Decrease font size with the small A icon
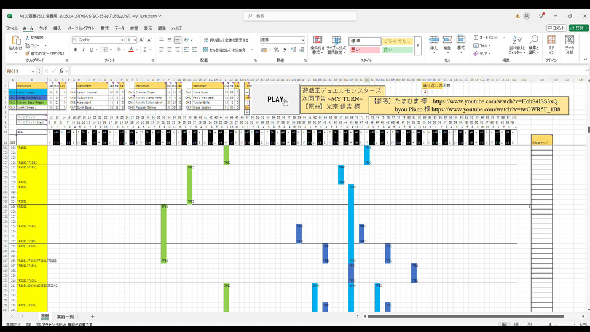Image resolution: width=590 pixels, height=332 pixels. (x=149, y=40)
